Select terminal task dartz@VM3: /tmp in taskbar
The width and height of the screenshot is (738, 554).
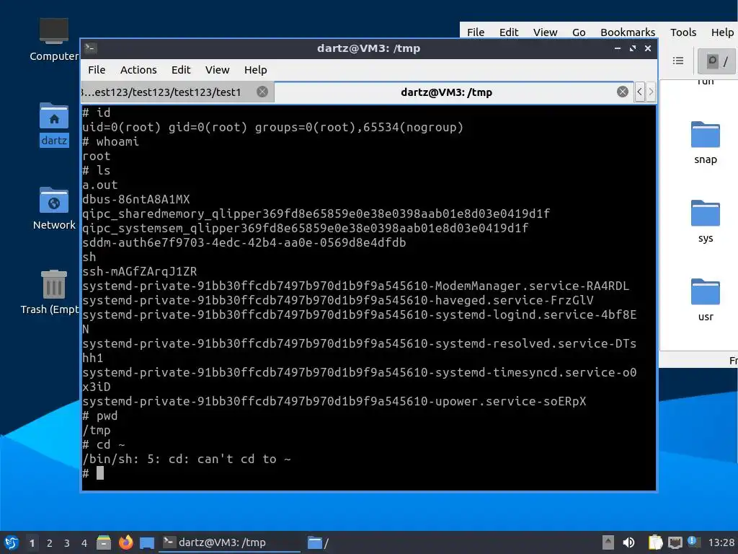pos(229,542)
